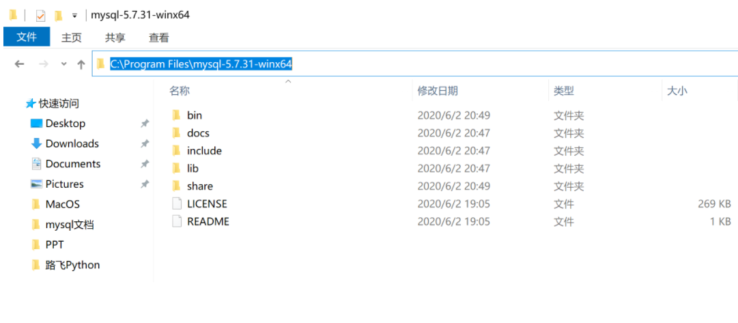The width and height of the screenshot is (738, 323).
Task: Switch to the 查看 ribbon tab
Action: (x=159, y=38)
